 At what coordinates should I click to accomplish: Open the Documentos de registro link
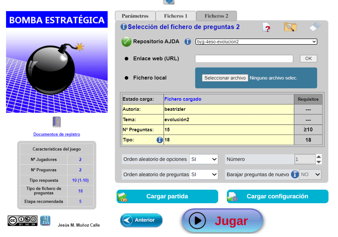tap(57, 134)
